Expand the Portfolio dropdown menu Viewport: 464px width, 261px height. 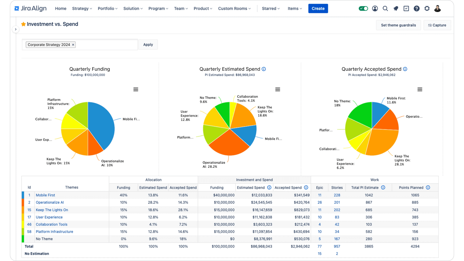click(108, 8)
